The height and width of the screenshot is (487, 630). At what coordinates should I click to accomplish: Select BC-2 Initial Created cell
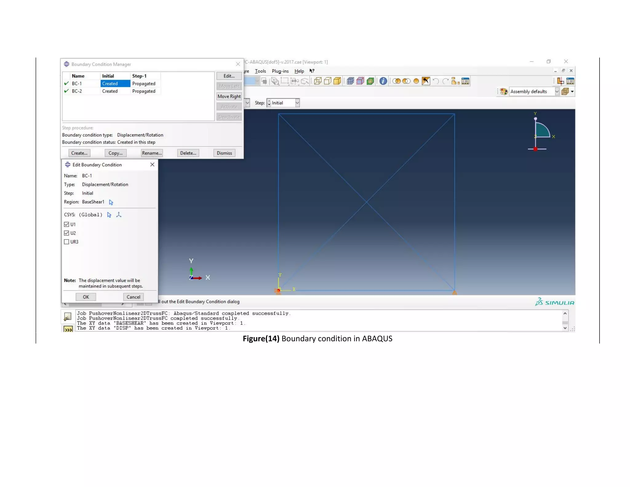pos(115,91)
